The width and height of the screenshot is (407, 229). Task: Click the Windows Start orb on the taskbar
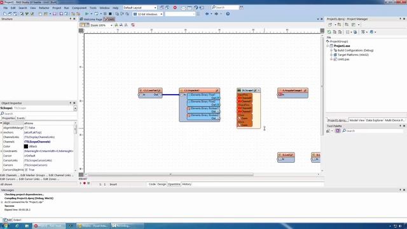[5, 226]
